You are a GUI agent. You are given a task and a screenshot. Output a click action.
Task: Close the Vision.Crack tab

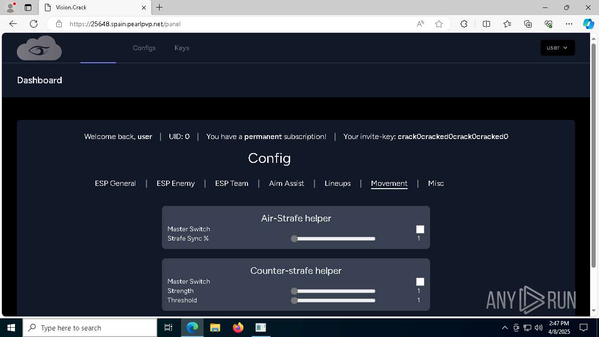[144, 7]
